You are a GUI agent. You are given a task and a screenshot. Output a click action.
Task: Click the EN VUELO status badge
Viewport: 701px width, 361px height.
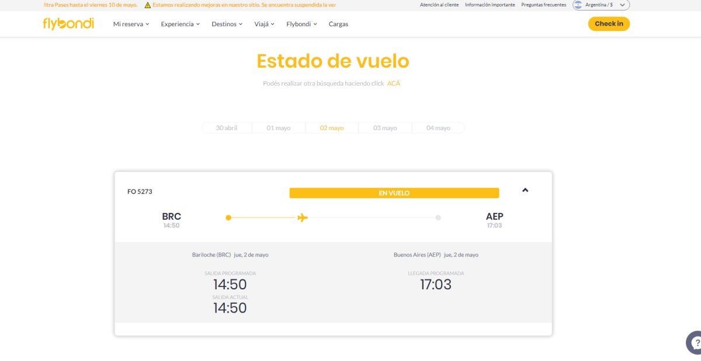pos(395,192)
